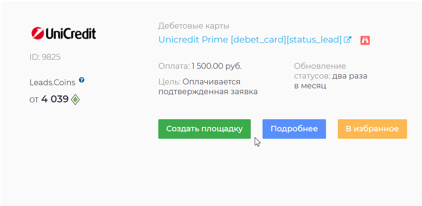This screenshot has width=422, height=206.
Task: Click the Leads.Coins help question mark icon
Action: (82, 80)
